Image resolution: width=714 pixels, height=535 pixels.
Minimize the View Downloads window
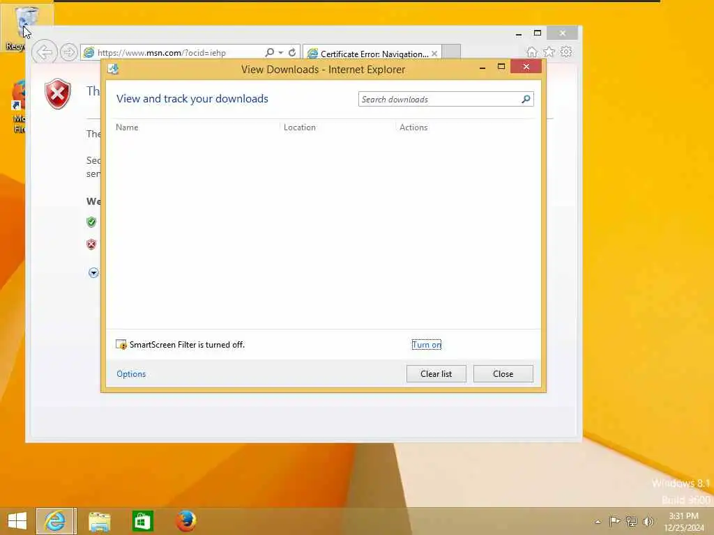[483, 68]
